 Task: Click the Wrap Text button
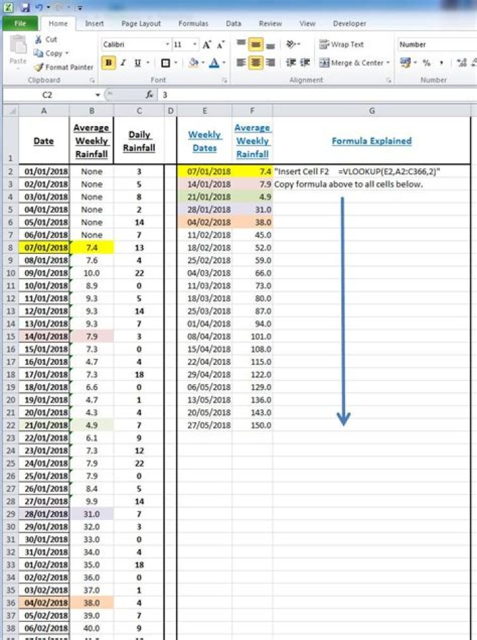(x=341, y=44)
